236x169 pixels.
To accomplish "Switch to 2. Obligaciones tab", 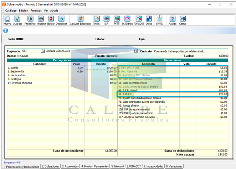I will coord(50,166).
